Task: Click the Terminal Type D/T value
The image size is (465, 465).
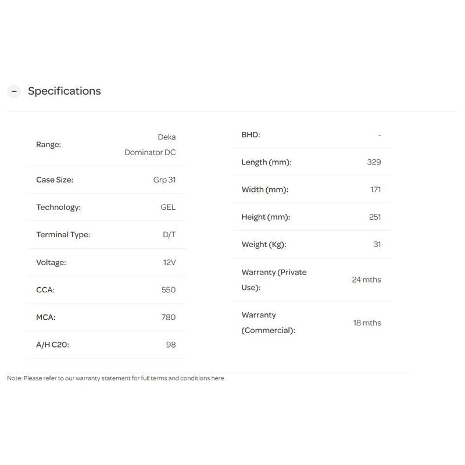Action: tap(169, 235)
